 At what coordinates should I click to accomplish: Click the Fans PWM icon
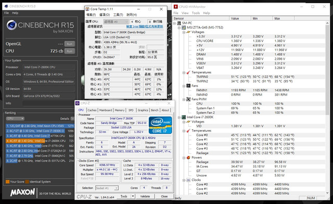[188, 99]
